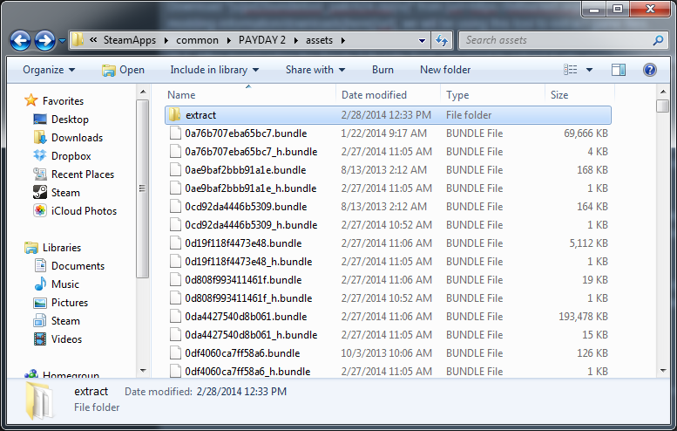Image resolution: width=677 pixels, height=431 pixels.
Task: Click the navigation pane scroll up arrow
Action: pos(143,92)
